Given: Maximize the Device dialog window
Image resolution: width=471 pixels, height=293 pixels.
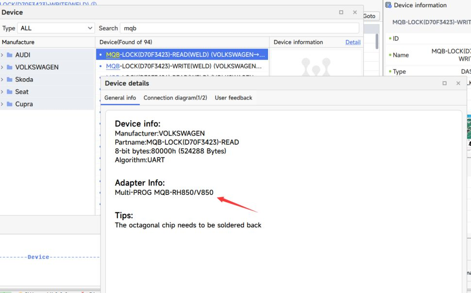Looking at the screenshot, I should 341,12.
